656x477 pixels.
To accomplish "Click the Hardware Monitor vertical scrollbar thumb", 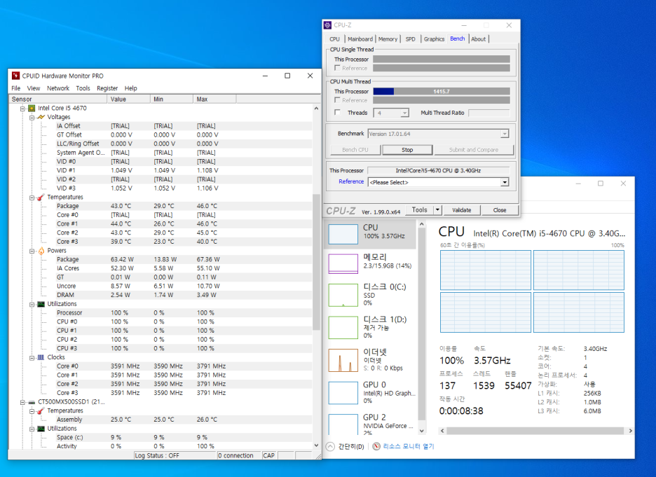I will click(x=316, y=262).
